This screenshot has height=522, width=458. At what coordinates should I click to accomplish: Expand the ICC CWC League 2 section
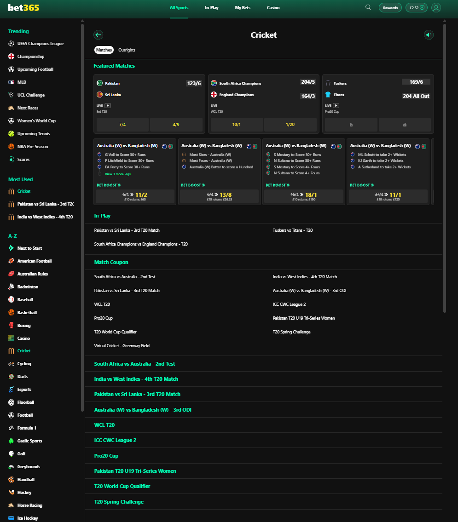tap(263, 440)
